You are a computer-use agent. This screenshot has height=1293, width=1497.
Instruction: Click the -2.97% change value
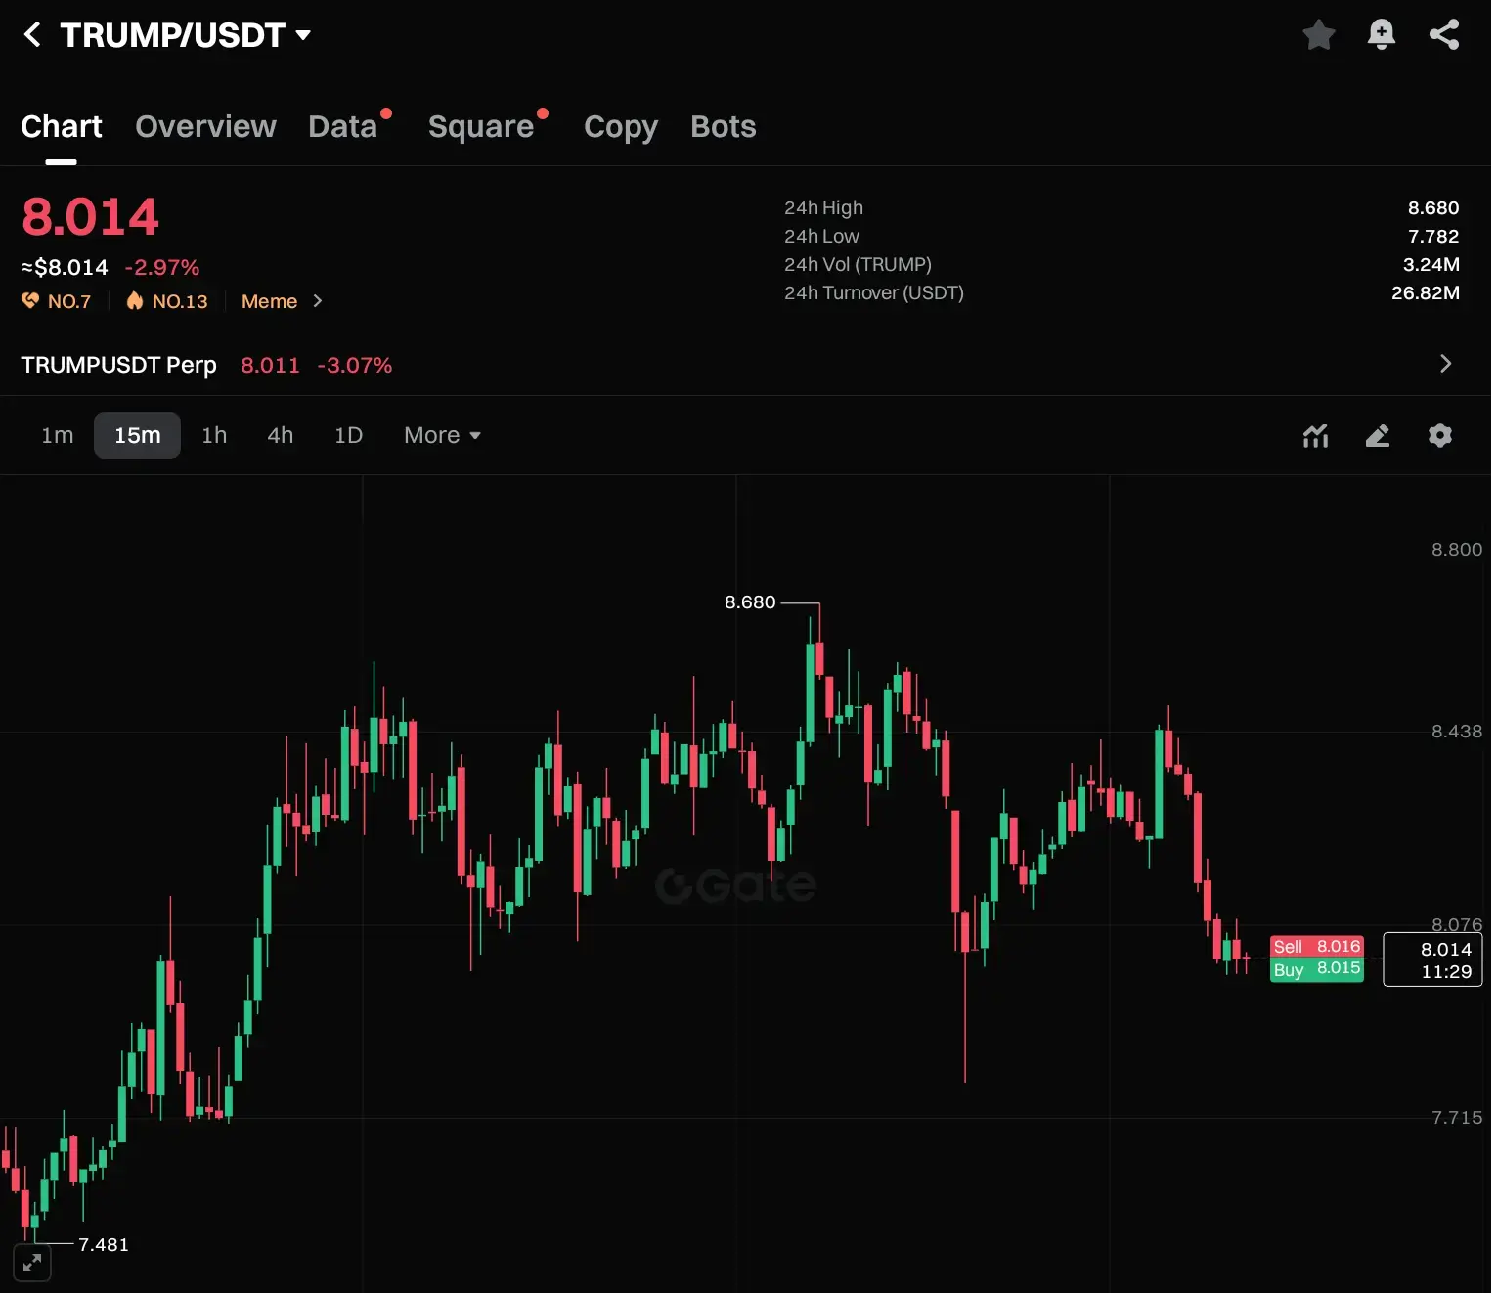click(162, 267)
